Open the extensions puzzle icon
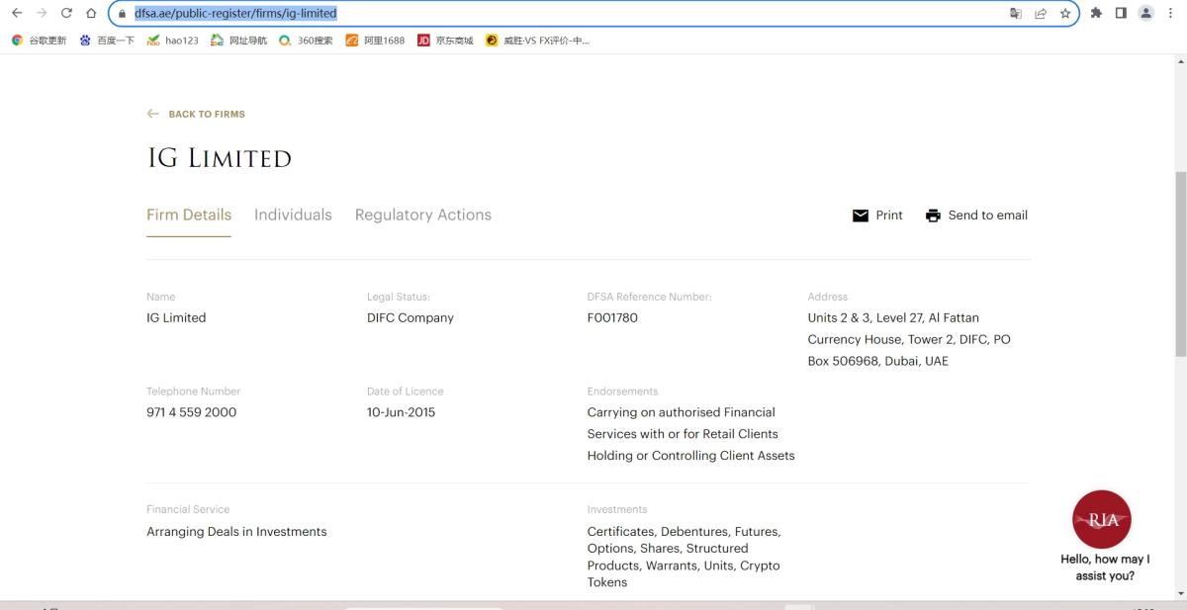Image resolution: width=1187 pixels, height=610 pixels. (x=1096, y=13)
